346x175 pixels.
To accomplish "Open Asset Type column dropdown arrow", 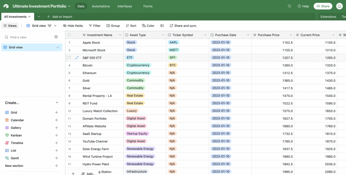I will (163, 35).
